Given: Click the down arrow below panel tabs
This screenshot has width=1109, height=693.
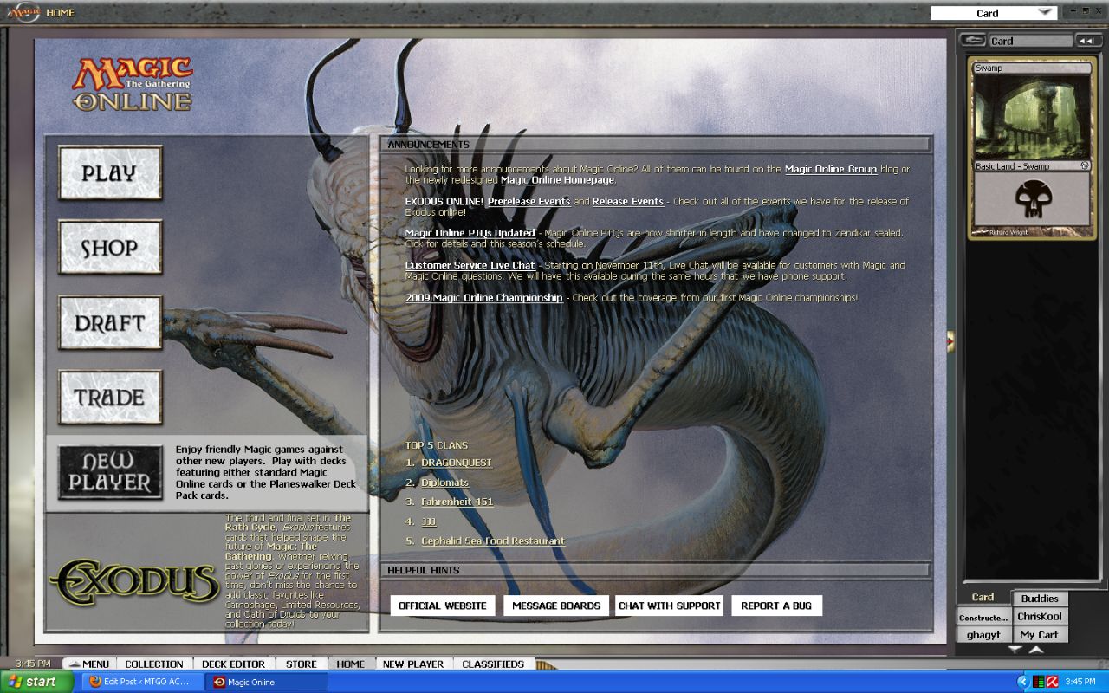Looking at the screenshot, I should tap(1015, 649).
